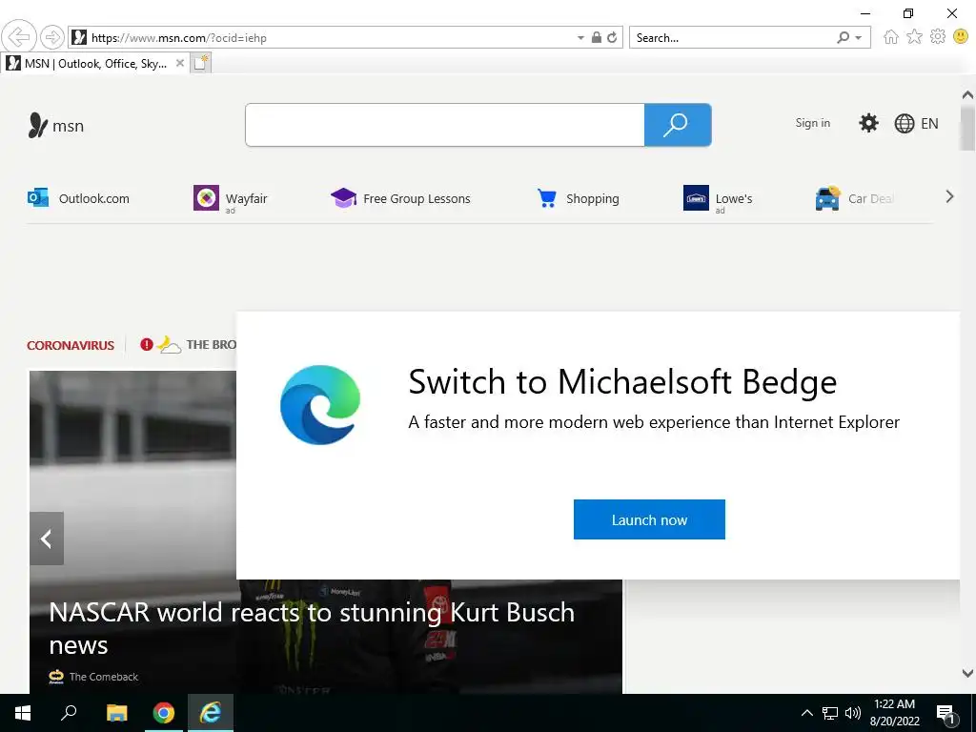
Task: Click the Edge logo in the popup
Action: click(320, 404)
